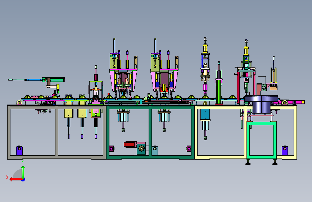The image size is (312, 202).
Task: Select the blue horizontal cylinder at upper left
Action: [33, 80]
